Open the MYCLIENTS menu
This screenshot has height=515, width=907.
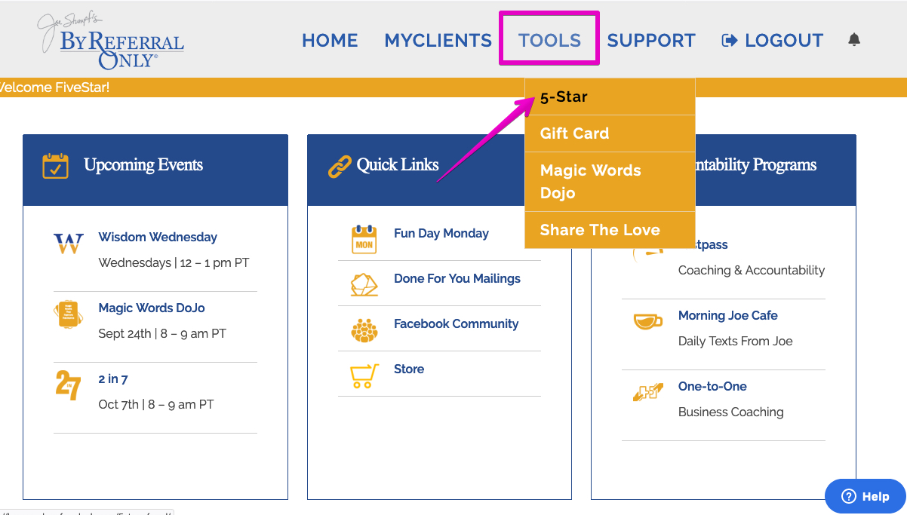(x=438, y=41)
